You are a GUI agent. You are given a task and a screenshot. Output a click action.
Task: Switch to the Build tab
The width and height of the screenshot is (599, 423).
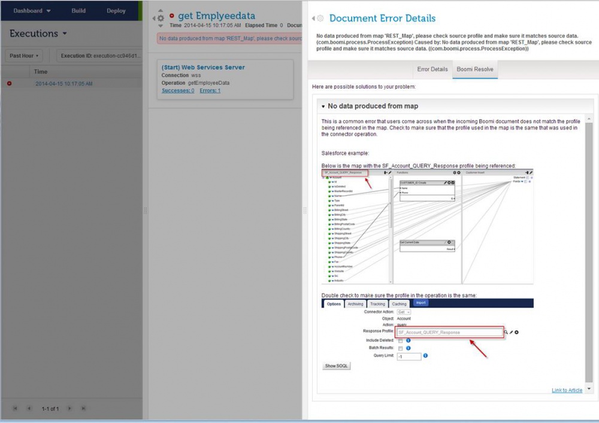(78, 11)
